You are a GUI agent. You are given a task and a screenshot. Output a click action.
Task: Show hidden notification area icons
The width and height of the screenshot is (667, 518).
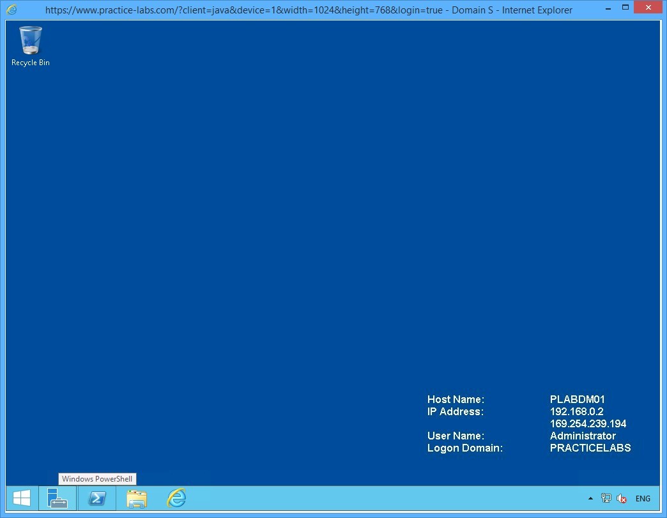[x=590, y=498]
